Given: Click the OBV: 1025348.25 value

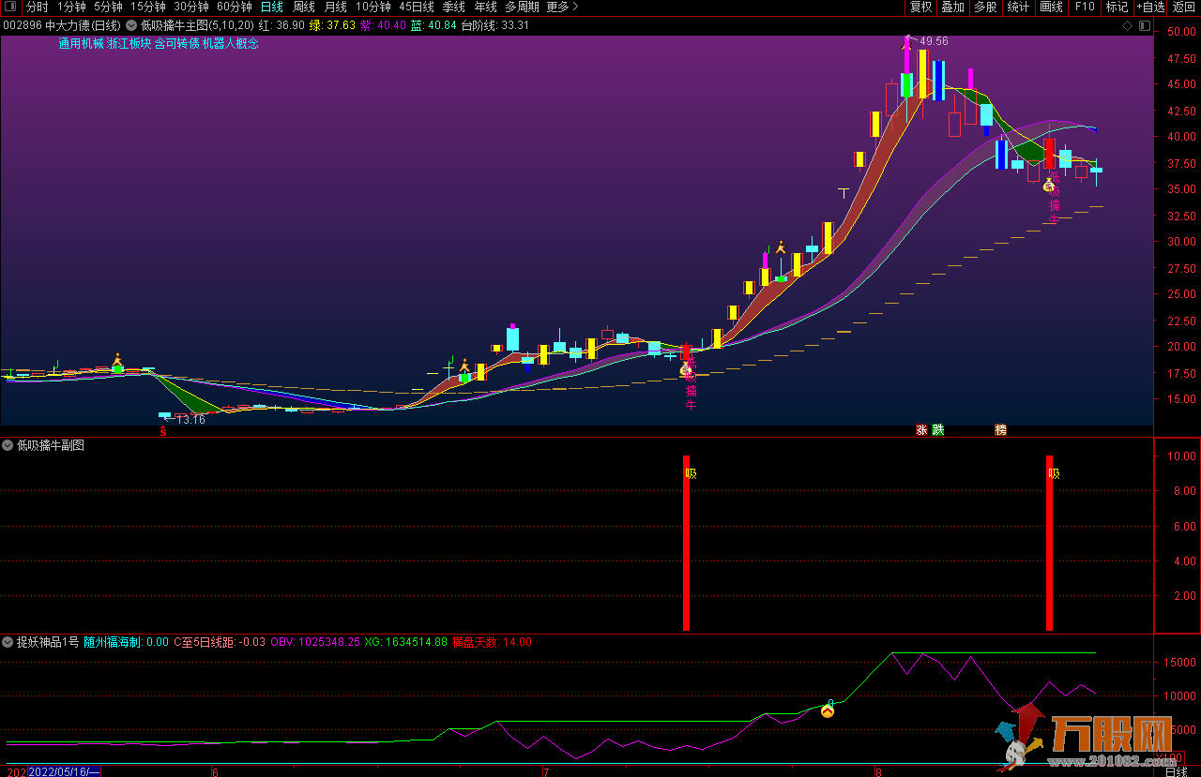Looking at the screenshot, I should [315, 642].
